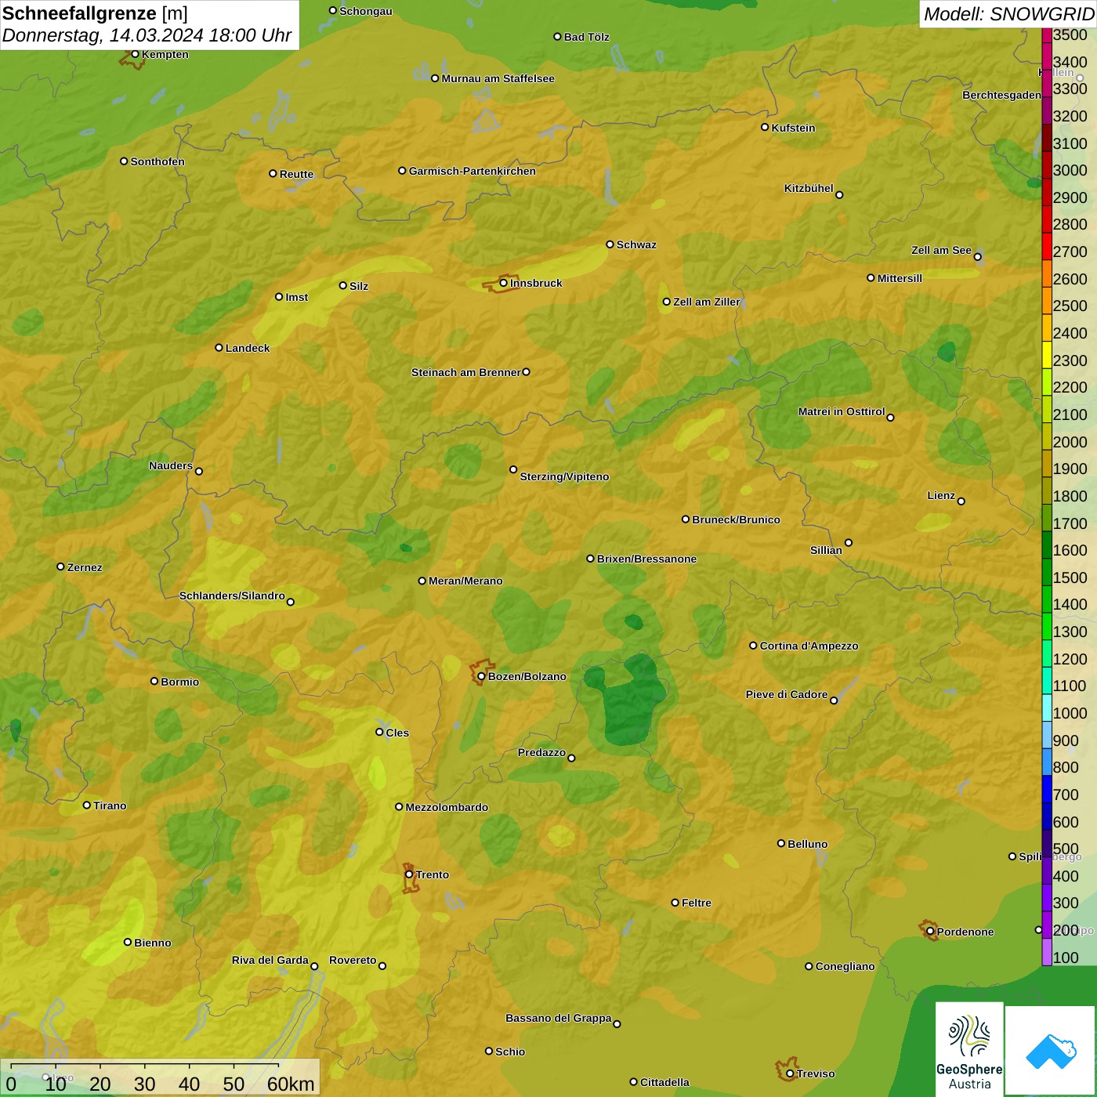Click the Brixen/Bressanone label
Screen dimensions: 1097x1097
[646, 559]
